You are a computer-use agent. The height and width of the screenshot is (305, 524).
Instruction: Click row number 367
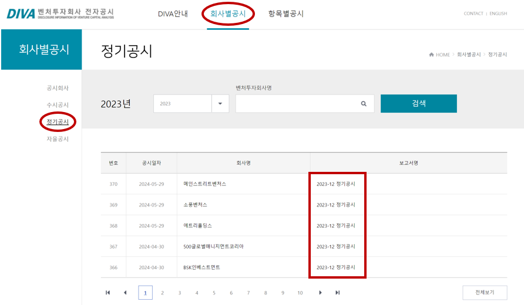pos(113,246)
